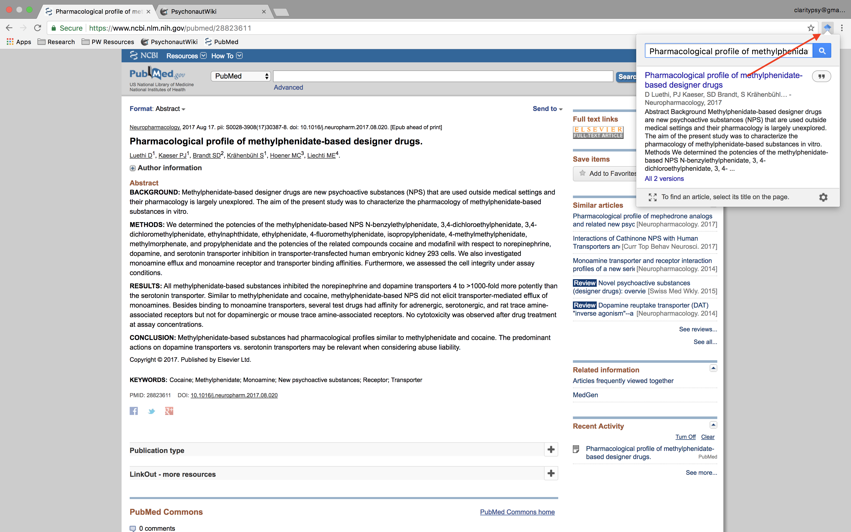Image resolution: width=851 pixels, height=532 pixels.
Task: Open the PW Resources bookmarks folder
Action: tap(108, 42)
